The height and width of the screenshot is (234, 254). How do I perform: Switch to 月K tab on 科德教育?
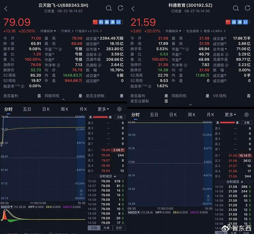[x=210, y=115]
